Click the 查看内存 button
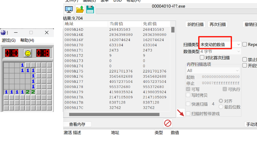 point(77,124)
